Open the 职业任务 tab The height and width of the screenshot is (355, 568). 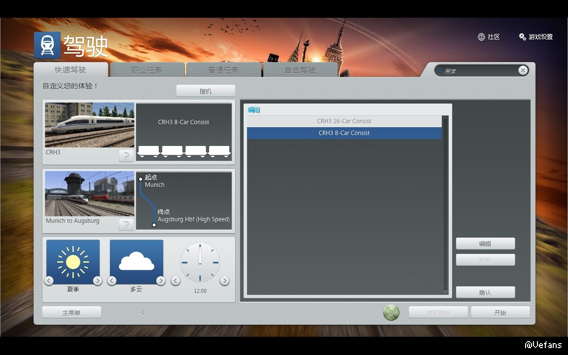[x=147, y=70]
